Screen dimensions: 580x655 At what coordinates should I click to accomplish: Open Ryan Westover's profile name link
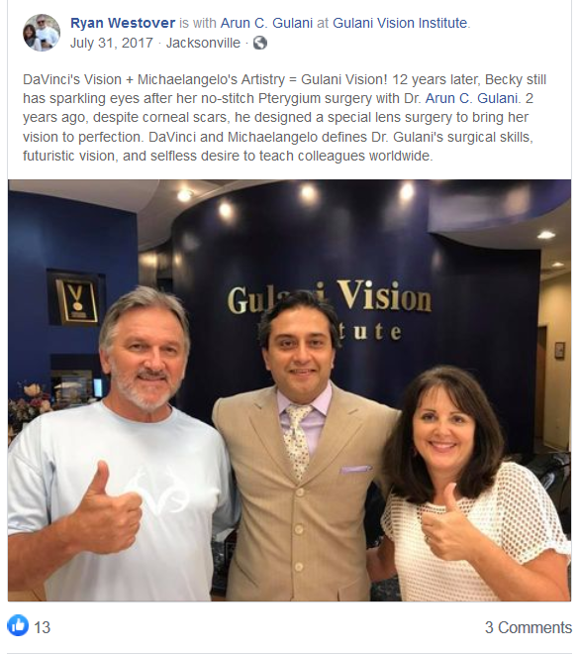(x=123, y=23)
